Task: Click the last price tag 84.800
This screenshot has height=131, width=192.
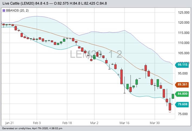Action: 182,94
